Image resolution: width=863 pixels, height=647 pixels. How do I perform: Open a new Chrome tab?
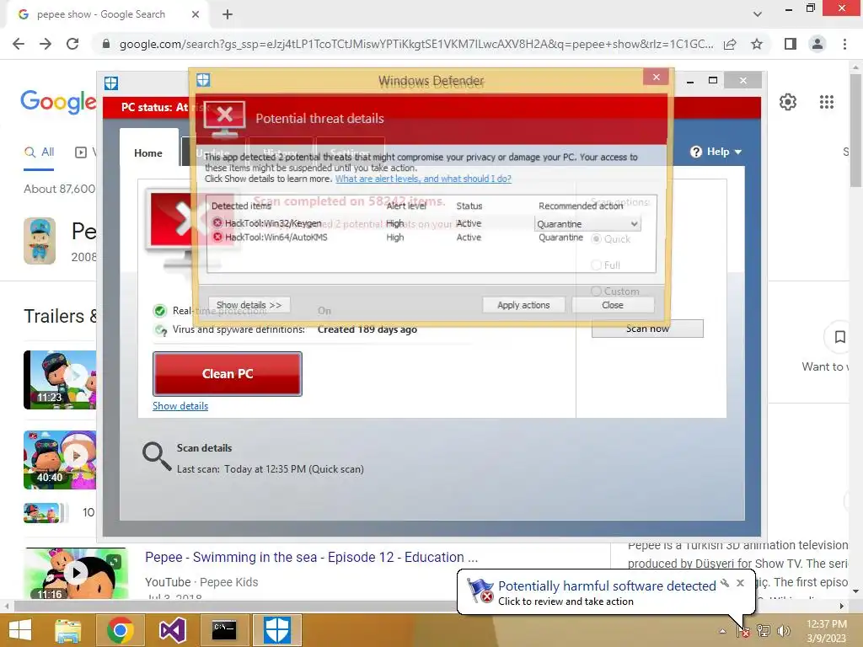[228, 14]
